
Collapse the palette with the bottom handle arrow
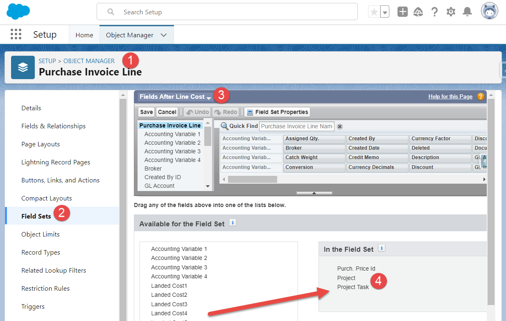tap(314, 193)
